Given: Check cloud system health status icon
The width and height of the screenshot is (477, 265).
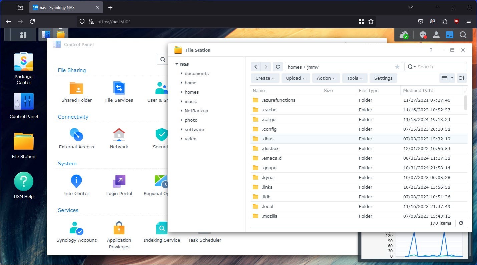Looking at the screenshot, I should [x=404, y=35].
